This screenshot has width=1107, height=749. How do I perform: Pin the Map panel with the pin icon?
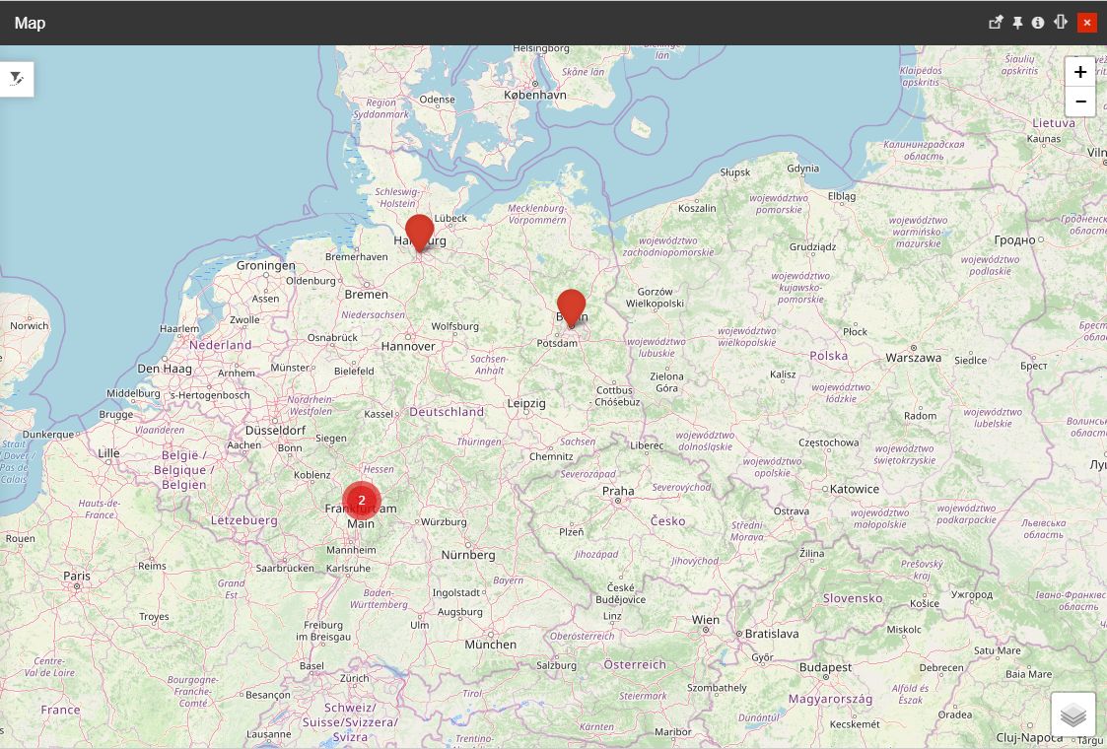click(1017, 22)
